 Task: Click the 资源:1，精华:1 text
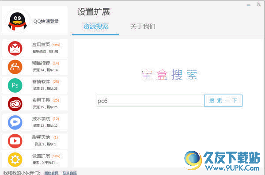[x=45, y=144]
